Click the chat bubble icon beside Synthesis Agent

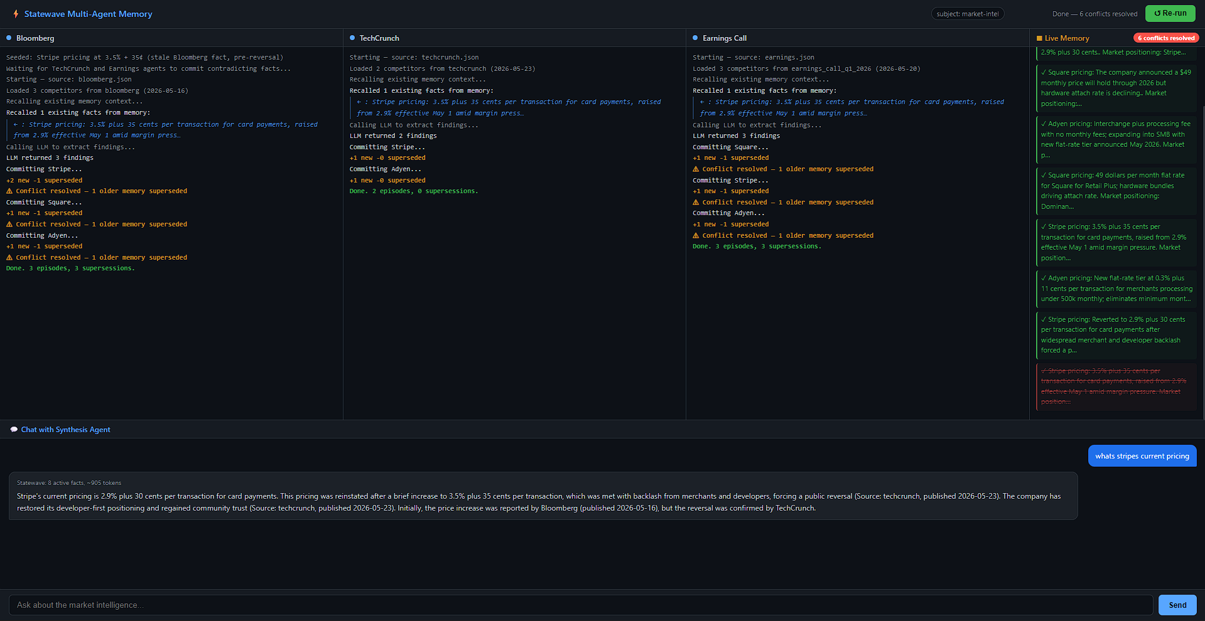pos(14,430)
